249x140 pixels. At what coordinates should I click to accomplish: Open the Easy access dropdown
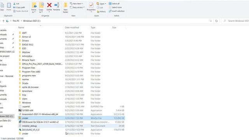click(77, 7)
